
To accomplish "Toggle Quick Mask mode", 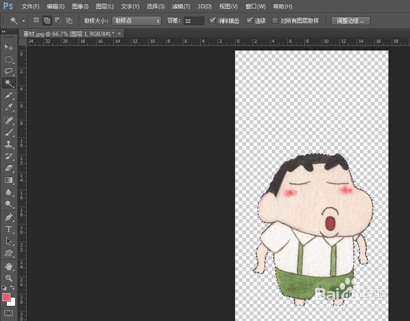I will point(9,313).
